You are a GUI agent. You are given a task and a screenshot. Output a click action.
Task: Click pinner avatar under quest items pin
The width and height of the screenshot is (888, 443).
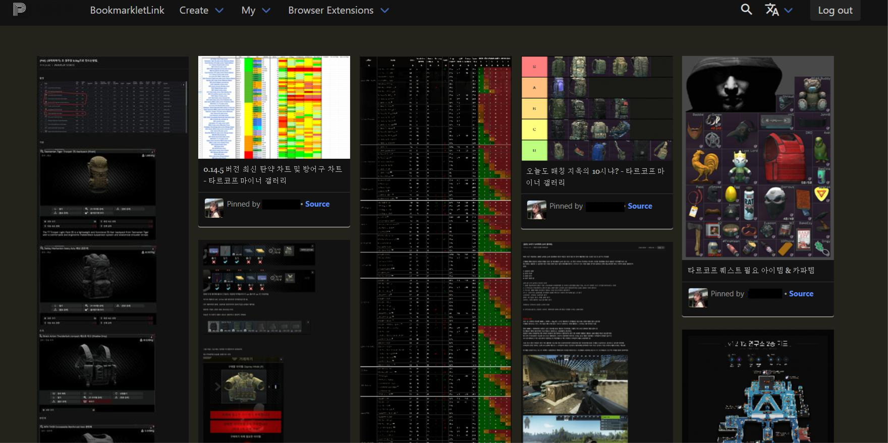698,297
